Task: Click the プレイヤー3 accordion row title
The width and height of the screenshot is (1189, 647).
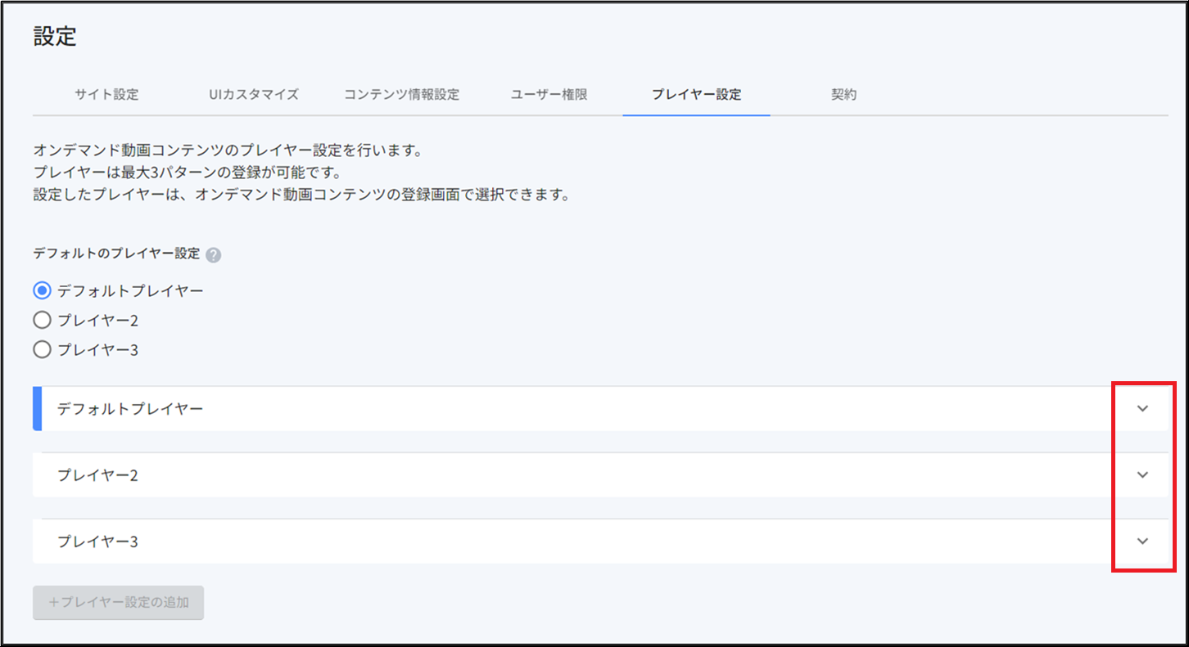Action: (x=97, y=541)
